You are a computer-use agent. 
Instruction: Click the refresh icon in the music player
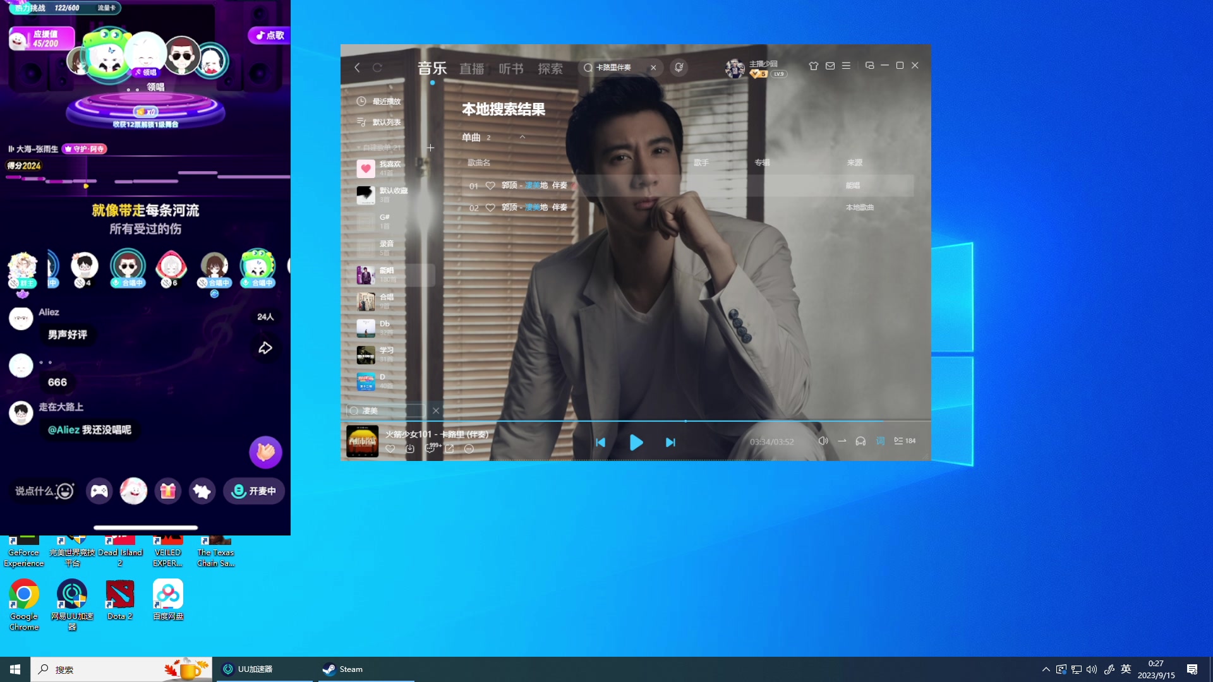[377, 68]
